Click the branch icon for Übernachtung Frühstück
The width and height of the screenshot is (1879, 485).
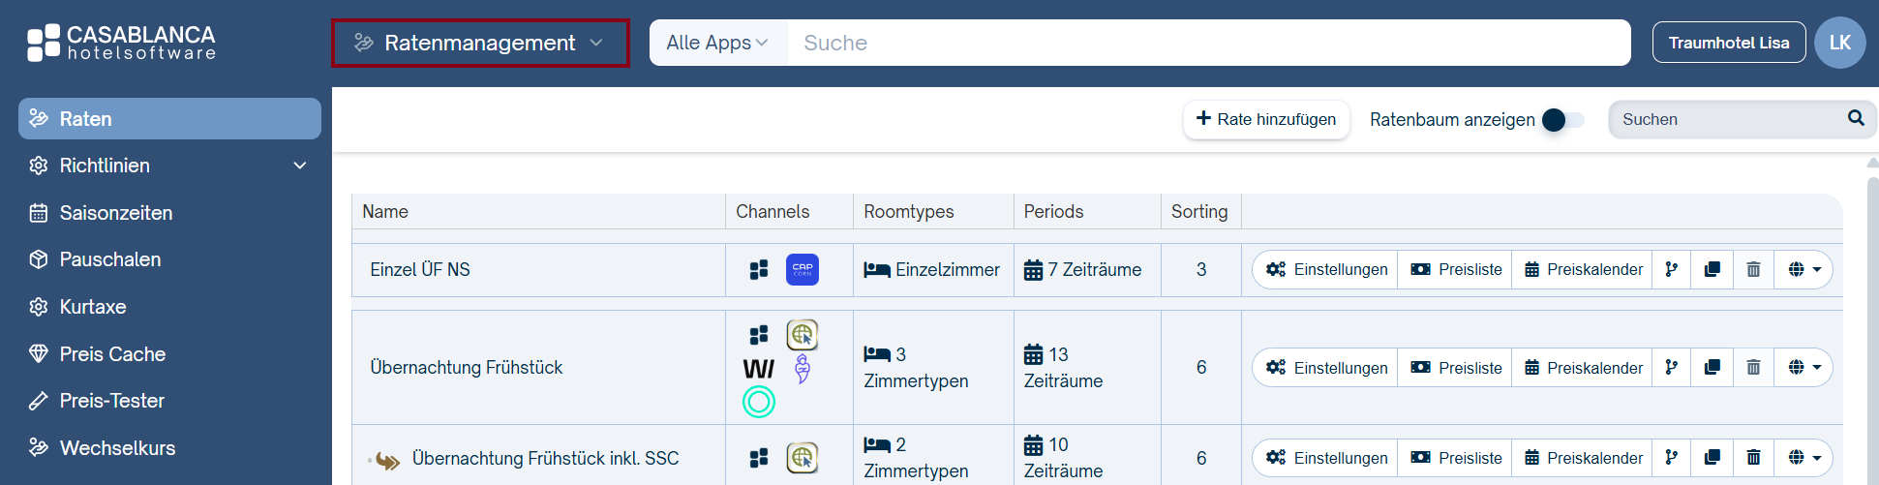point(1672,368)
